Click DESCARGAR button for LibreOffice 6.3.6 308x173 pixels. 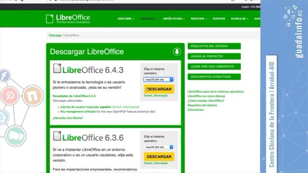(x=159, y=157)
